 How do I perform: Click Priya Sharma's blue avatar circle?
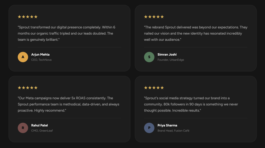[149, 128]
